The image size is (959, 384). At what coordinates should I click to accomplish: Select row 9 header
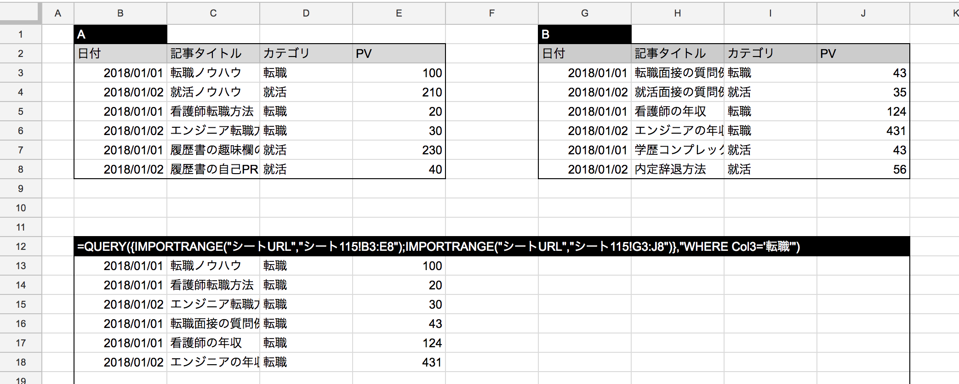[21, 189]
